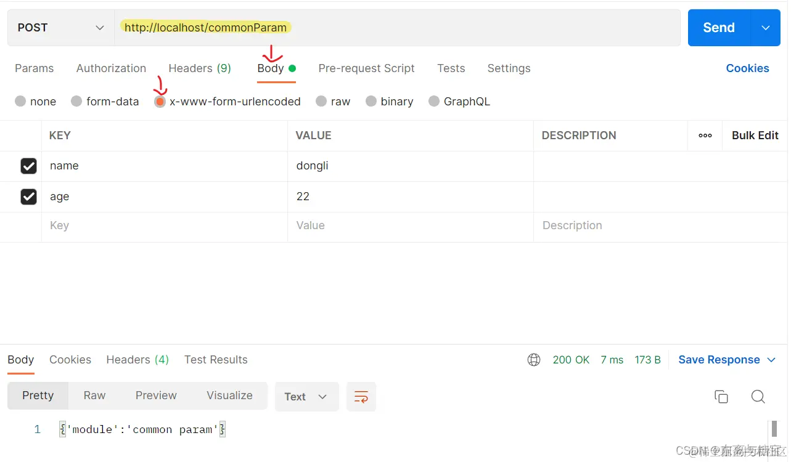This screenshot has height=462, width=791.
Task: Open the response search magnifier icon
Action: [x=758, y=397]
